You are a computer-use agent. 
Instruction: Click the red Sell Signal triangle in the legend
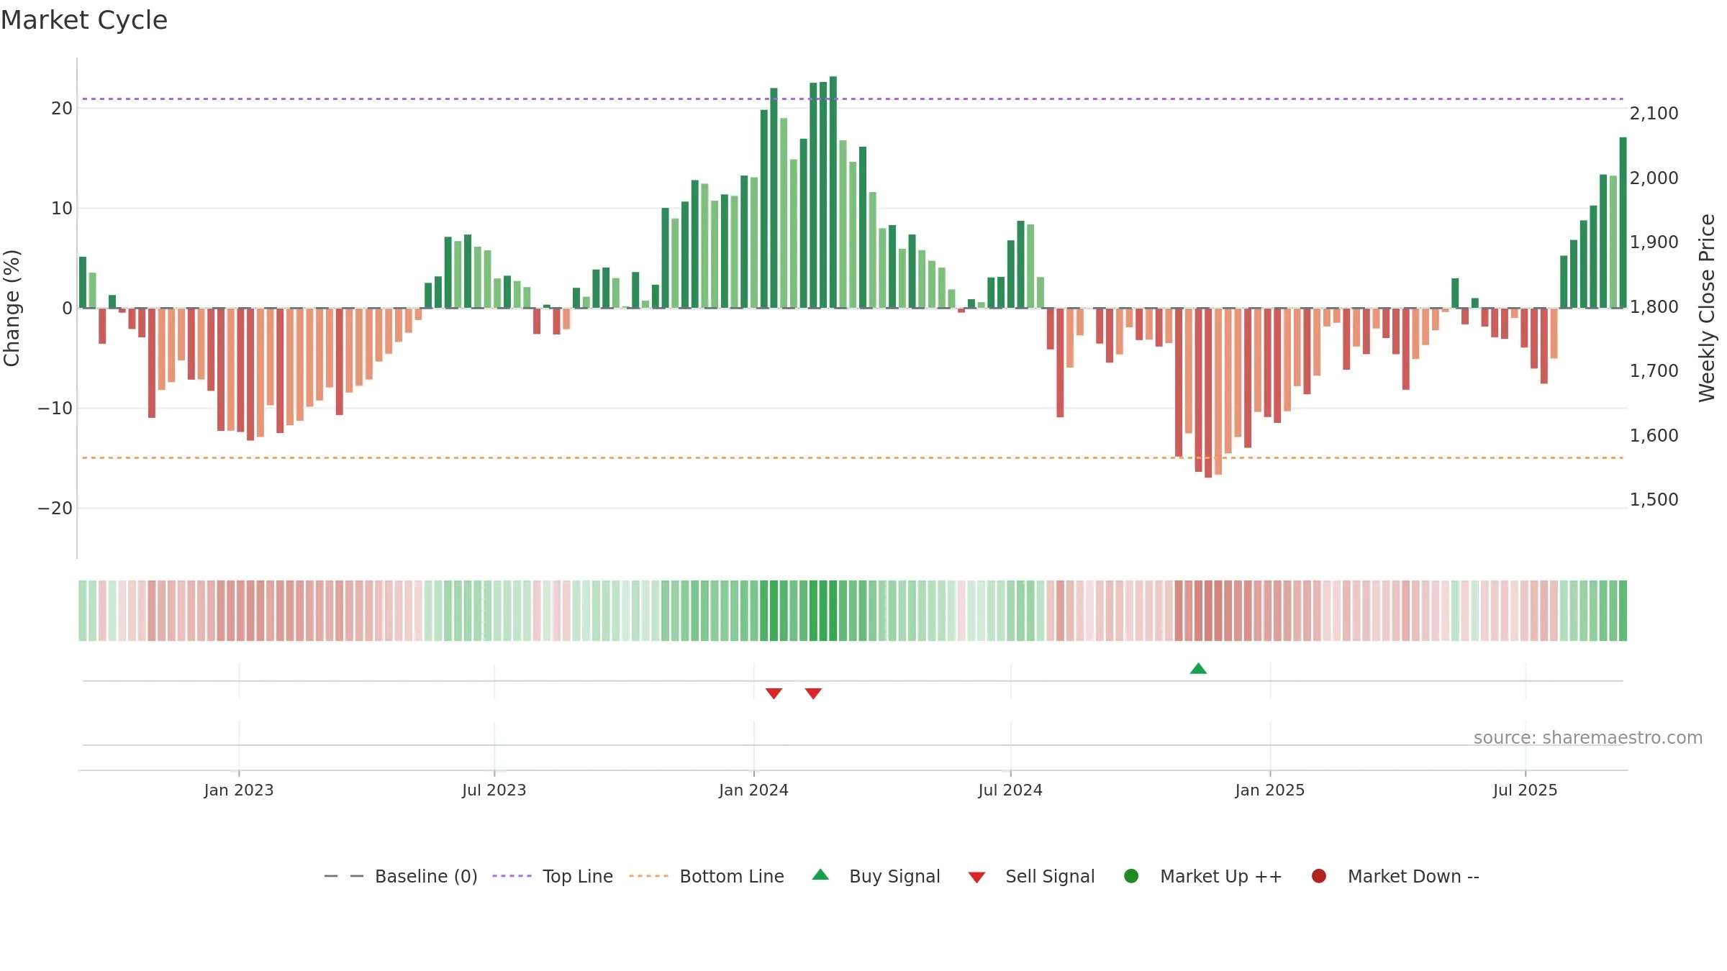coord(976,877)
